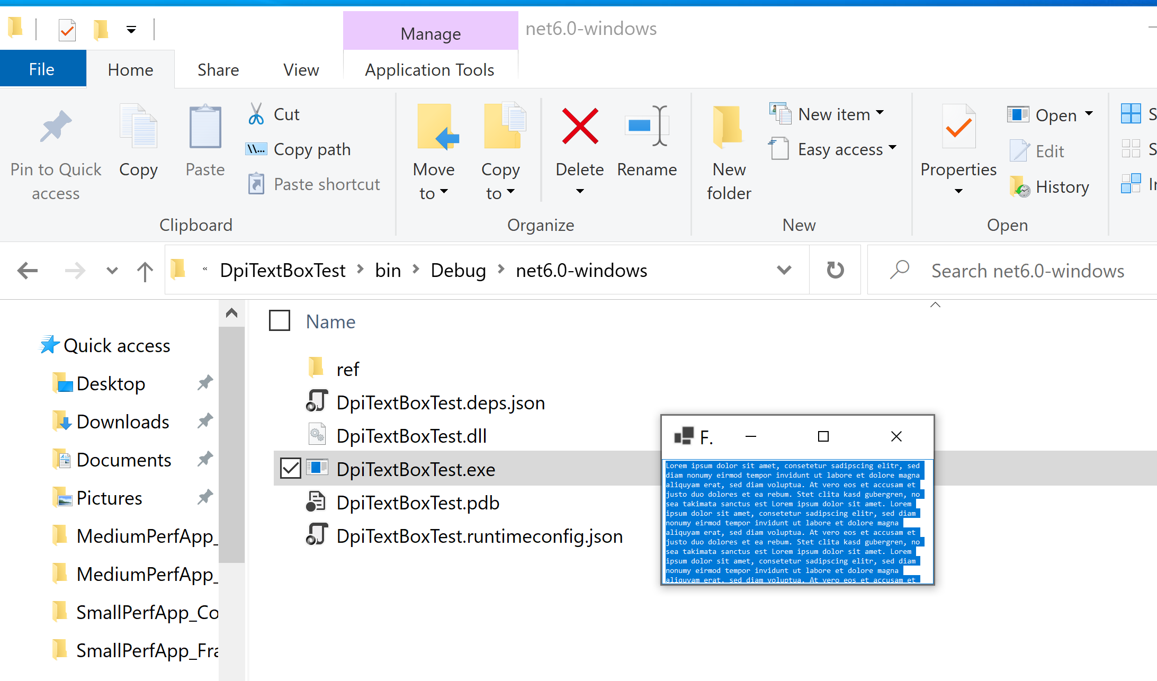The height and width of the screenshot is (681, 1157).
Task: Expand the address bar history chevron
Action: pos(784,270)
